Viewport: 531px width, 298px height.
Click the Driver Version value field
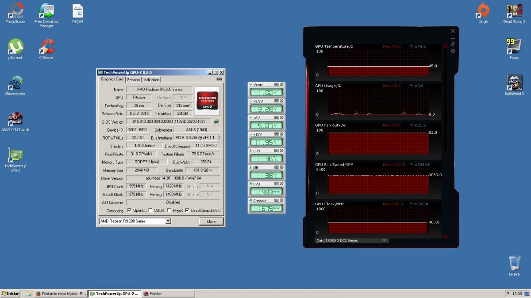click(173, 178)
